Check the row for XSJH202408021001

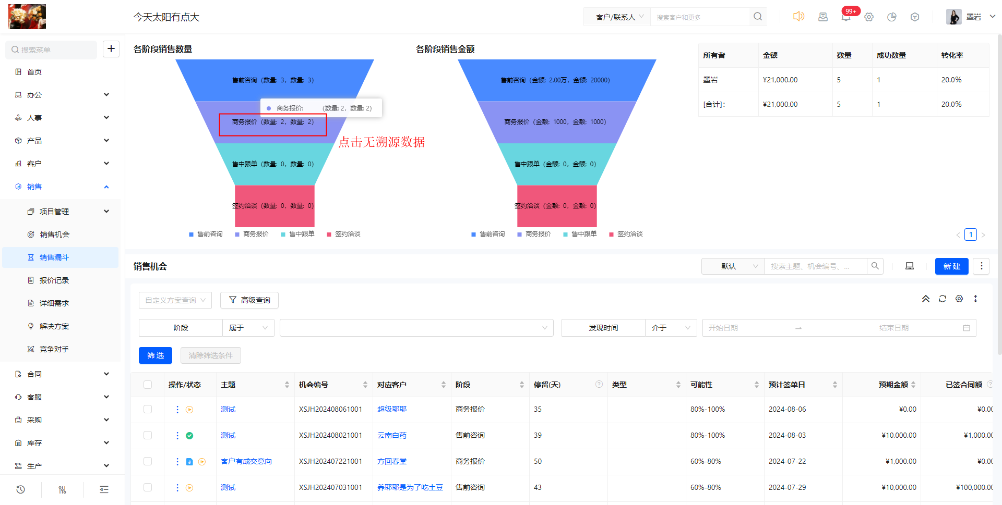[148, 435]
